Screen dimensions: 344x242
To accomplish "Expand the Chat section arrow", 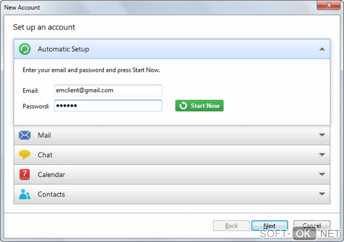I will tap(322, 155).
